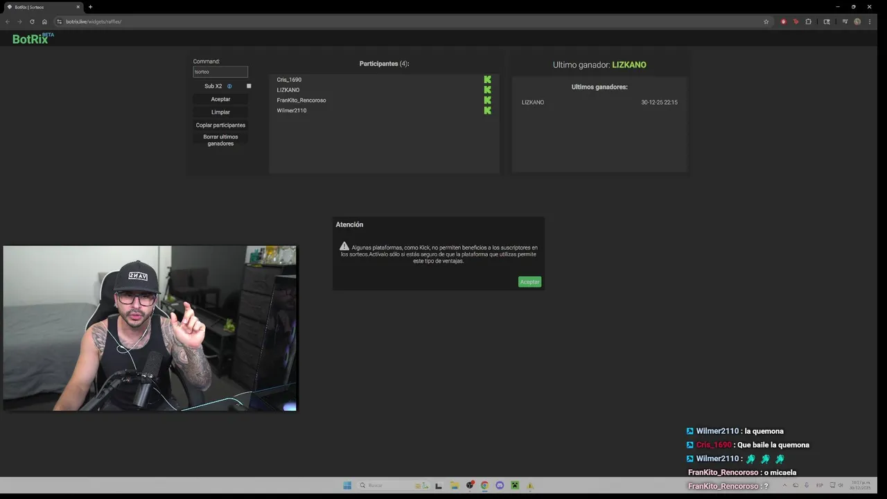Click the warning triangle in Atención dialog
The image size is (887, 499).
pyautogui.click(x=344, y=247)
